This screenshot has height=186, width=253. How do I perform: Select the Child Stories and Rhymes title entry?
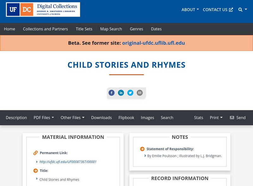click(59, 179)
